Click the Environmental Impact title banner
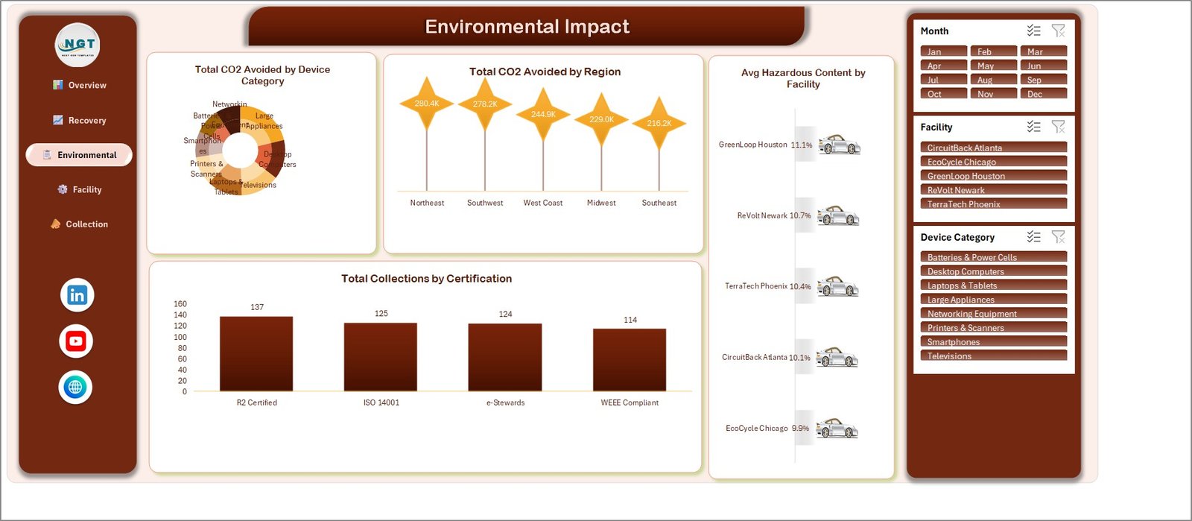The image size is (1192, 521). click(527, 27)
